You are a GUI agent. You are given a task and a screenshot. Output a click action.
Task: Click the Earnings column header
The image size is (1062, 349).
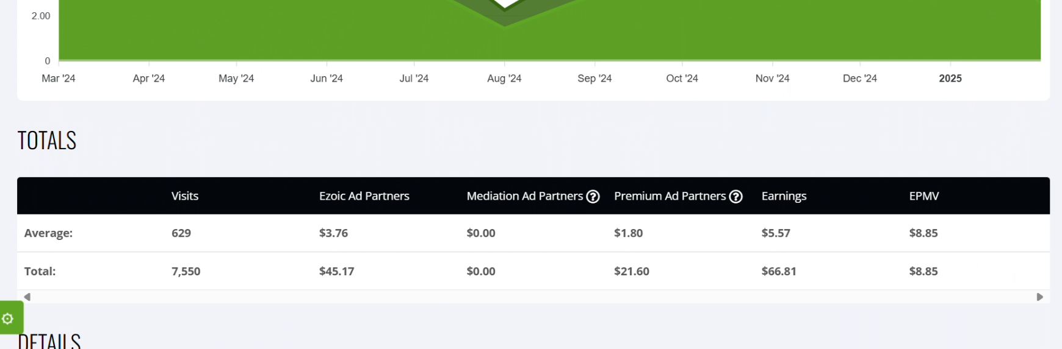pos(784,196)
